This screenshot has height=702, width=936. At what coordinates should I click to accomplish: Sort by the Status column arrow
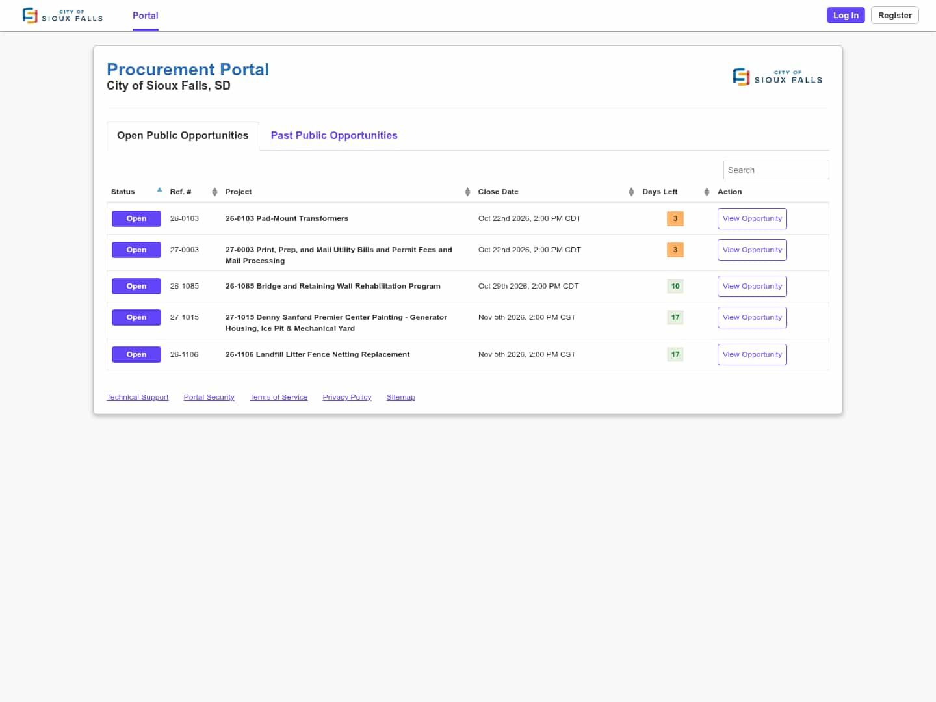coord(159,190)
